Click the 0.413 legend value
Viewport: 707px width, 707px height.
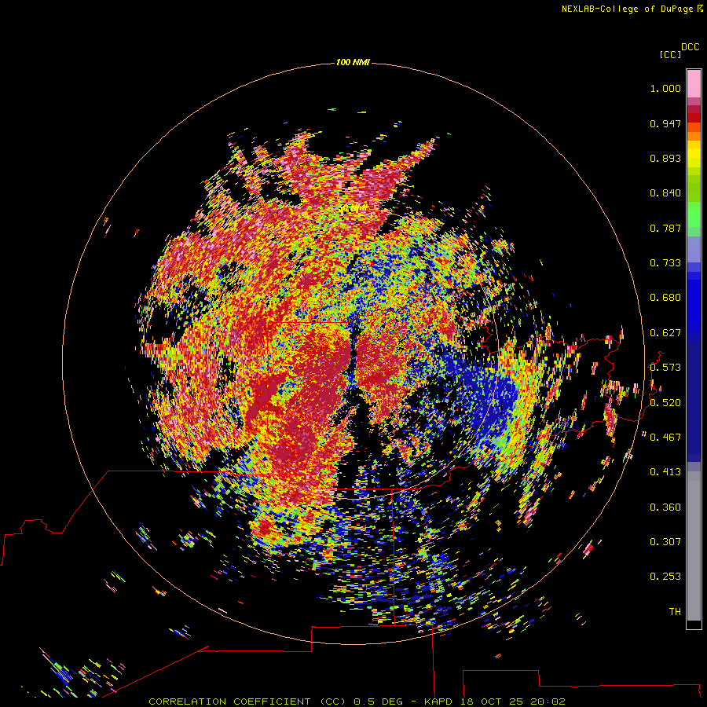click(x=665, y=472)
